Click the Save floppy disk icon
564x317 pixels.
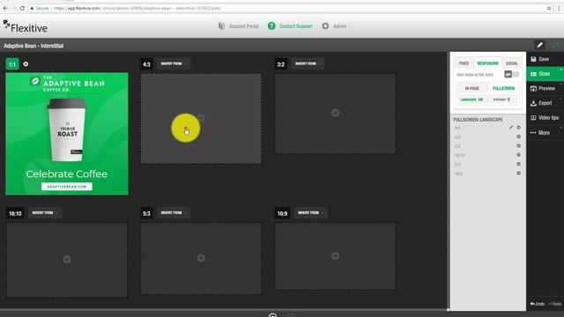click(x=533, y=59)
